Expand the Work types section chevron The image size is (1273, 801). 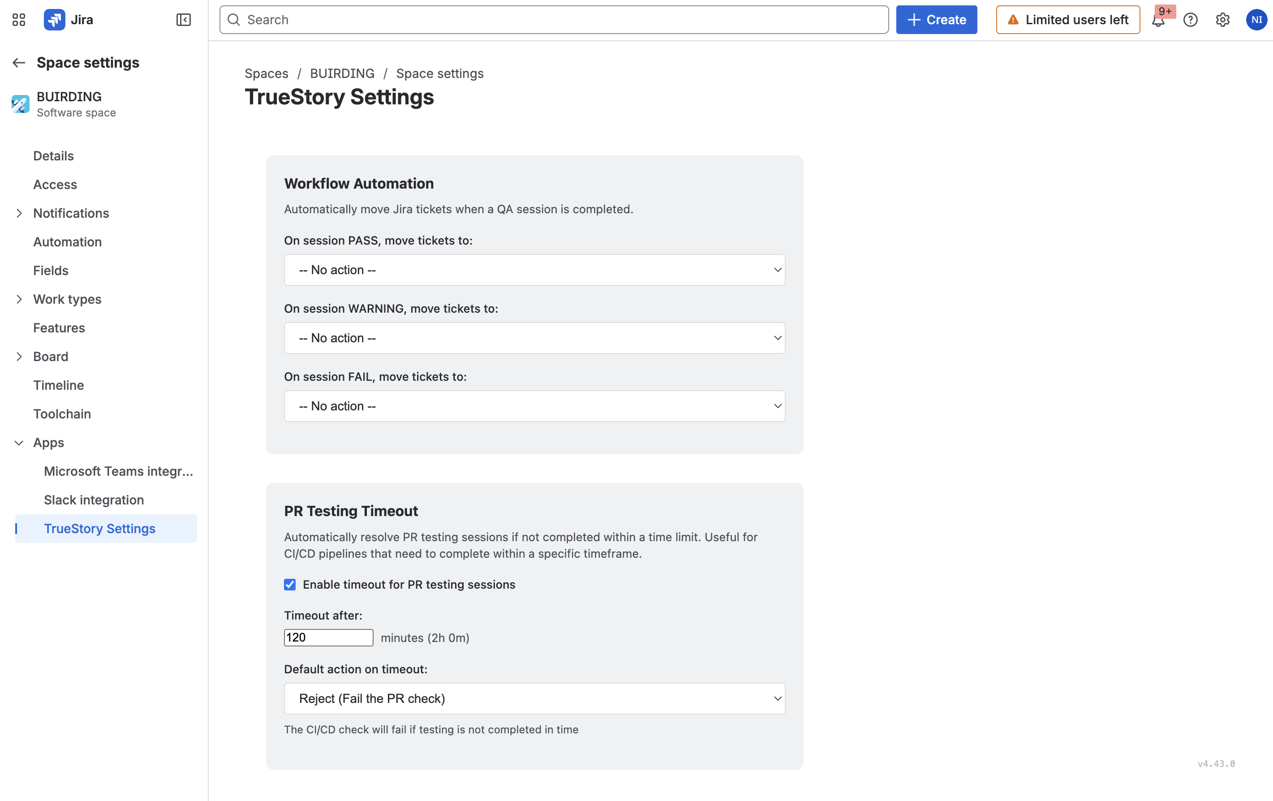pyautogui.click(x=19, y=299)
